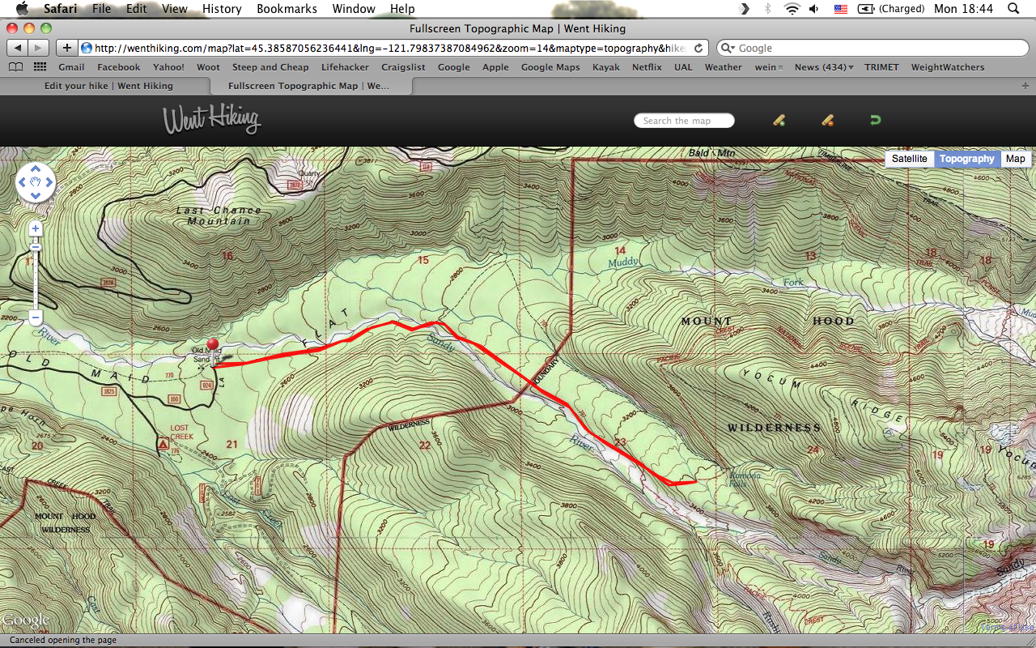This screenshot has height=648, width=1036.
Task: Open the Google Maps bookmark
Action: pyautogui.click(x=550, y=67)
